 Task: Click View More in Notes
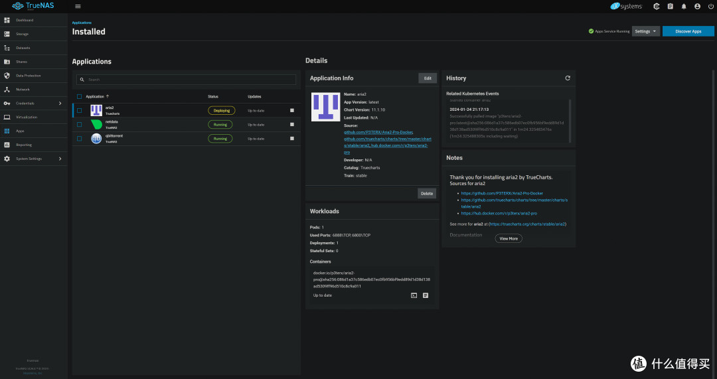509,239
